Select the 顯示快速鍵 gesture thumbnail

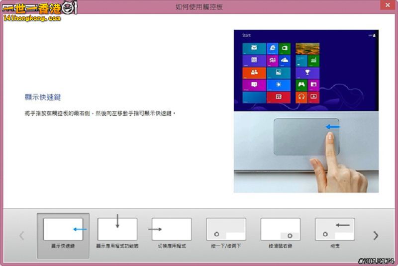click(x=63, y=236)
